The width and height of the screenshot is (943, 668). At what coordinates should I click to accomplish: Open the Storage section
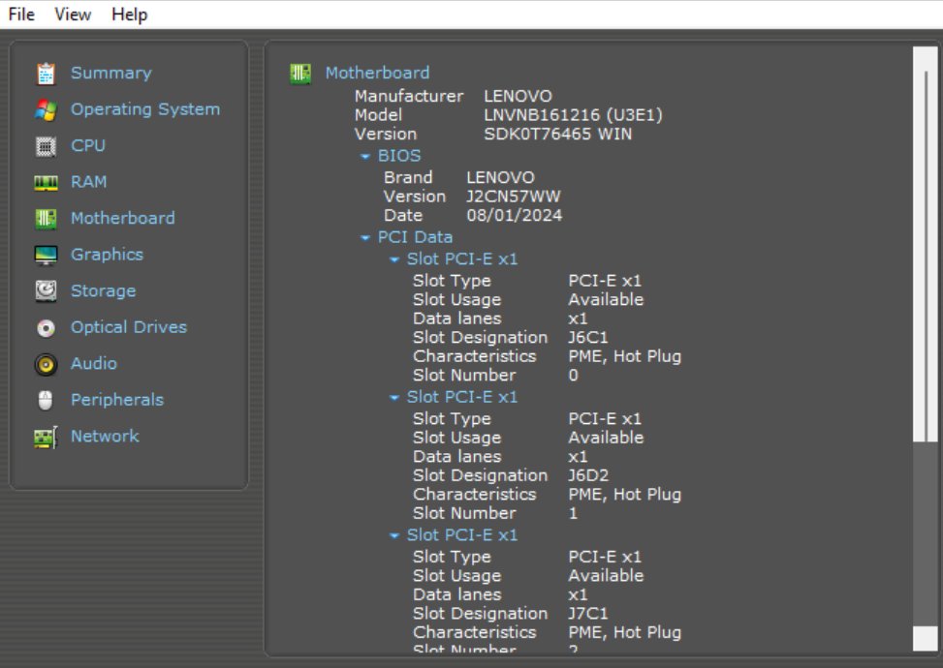[104, 290]
